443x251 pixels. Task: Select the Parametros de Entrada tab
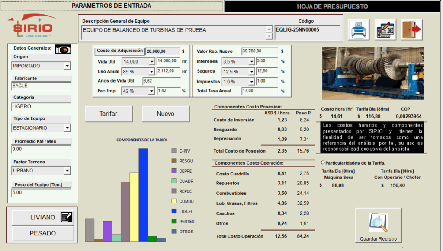tap(111, 6)
